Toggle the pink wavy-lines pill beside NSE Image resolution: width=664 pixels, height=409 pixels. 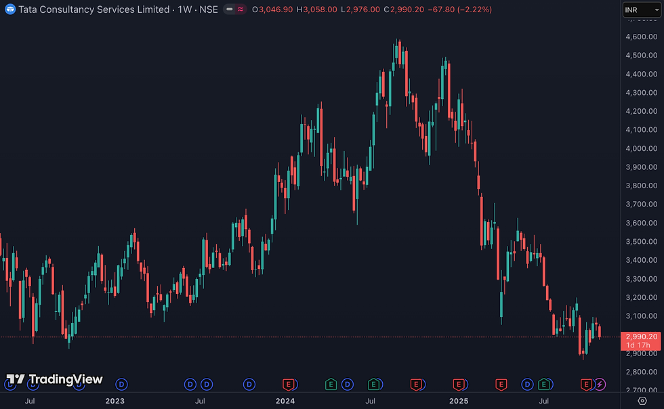click(x=241, y=9)
